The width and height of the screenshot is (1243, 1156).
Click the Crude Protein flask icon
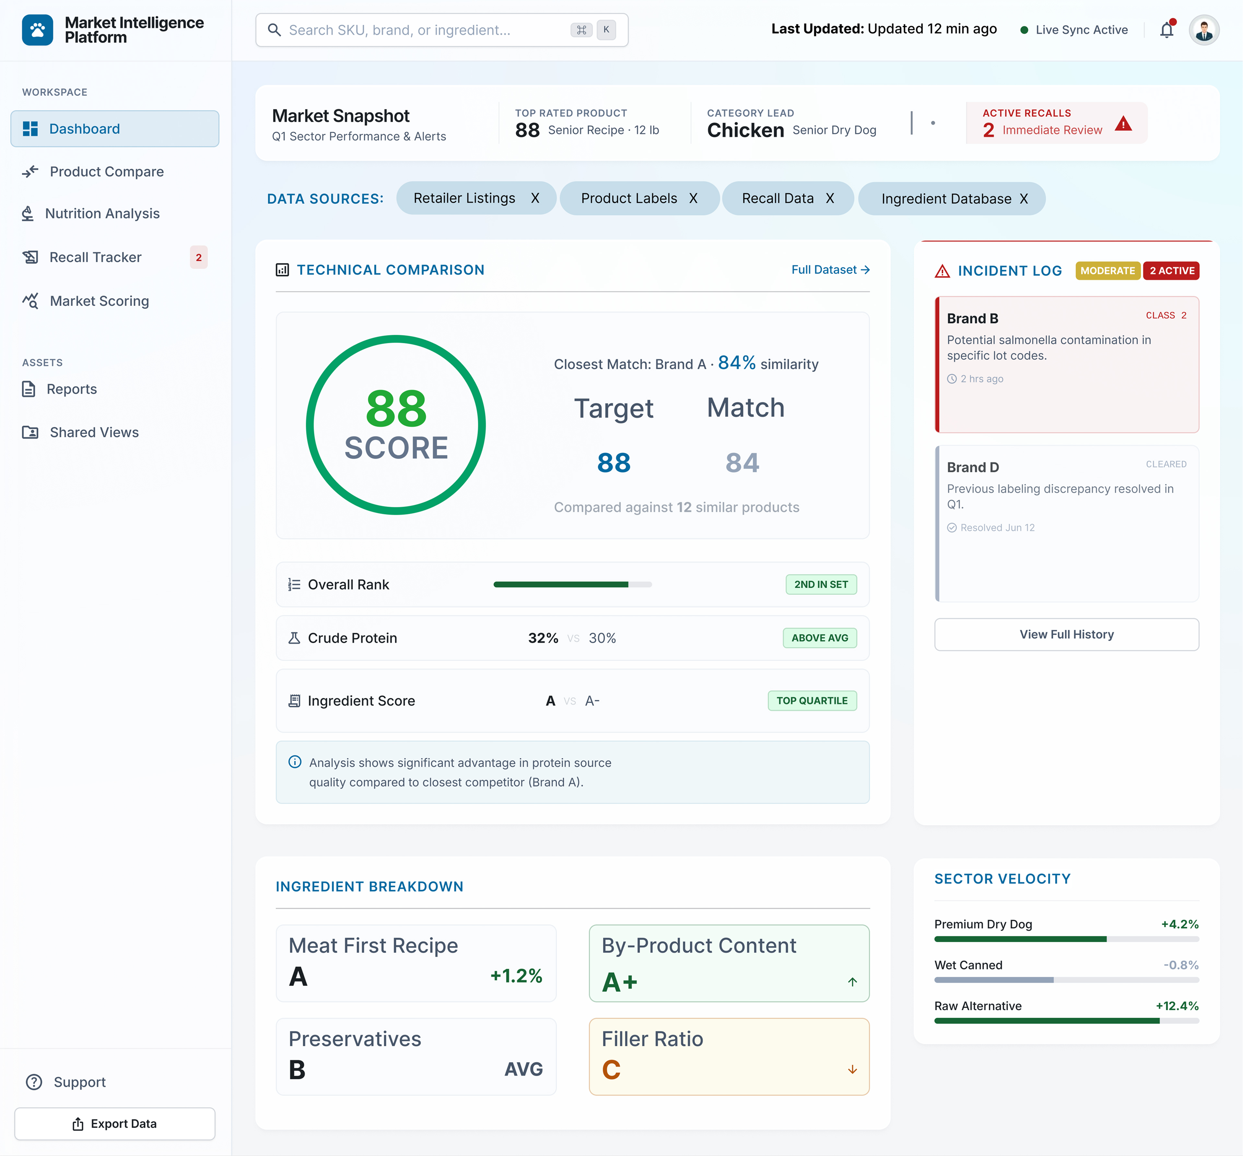(294, 638)
